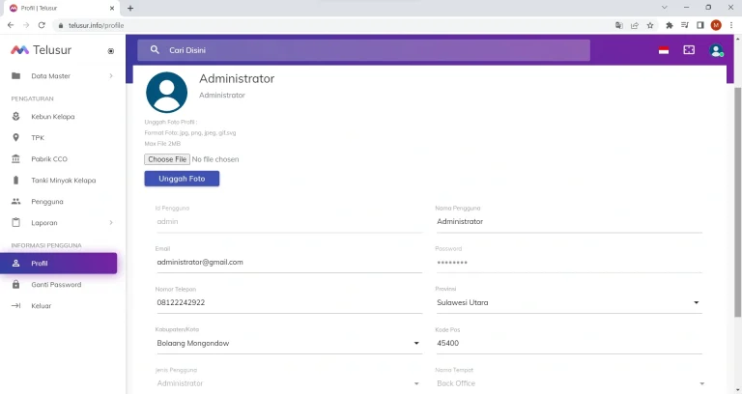
Task: Open Kebun Kelapa settings page
Action: tap(53, 117)
